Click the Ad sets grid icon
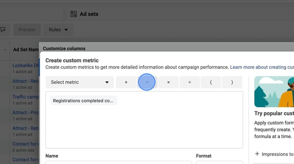 pos(74,14)
